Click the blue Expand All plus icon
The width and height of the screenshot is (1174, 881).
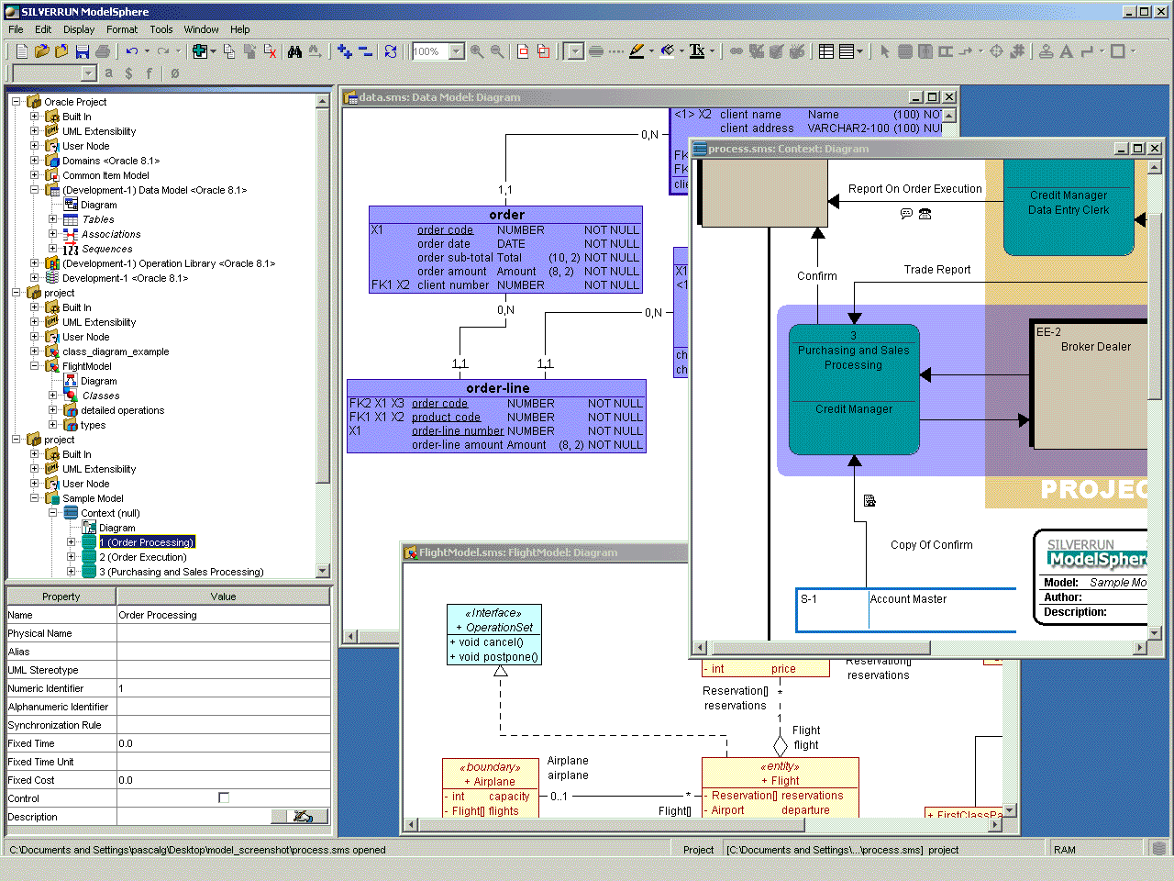click(x=345, y=51)
